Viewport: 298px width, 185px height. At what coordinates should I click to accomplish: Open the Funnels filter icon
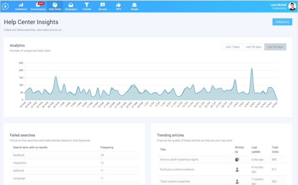[86, 5]
